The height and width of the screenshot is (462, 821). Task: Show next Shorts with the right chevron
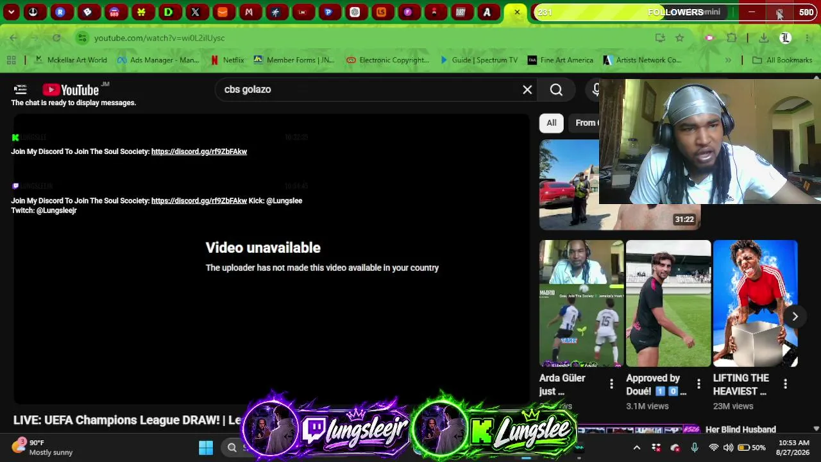795,316
